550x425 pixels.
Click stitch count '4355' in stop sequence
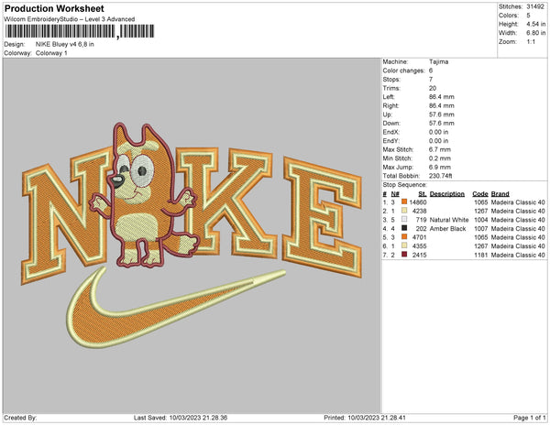coord(420,246)
